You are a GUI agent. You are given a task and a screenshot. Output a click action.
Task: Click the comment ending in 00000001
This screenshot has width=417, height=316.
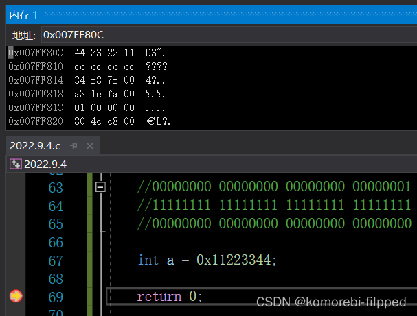coord(274,186)
